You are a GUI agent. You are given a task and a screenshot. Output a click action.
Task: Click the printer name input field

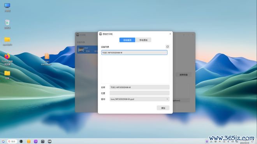(x=139, y=87)
